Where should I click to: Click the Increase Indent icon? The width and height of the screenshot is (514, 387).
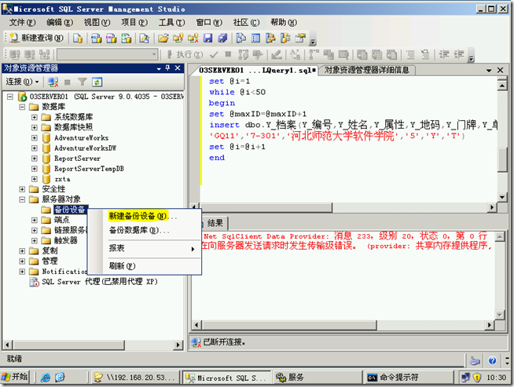459,54
